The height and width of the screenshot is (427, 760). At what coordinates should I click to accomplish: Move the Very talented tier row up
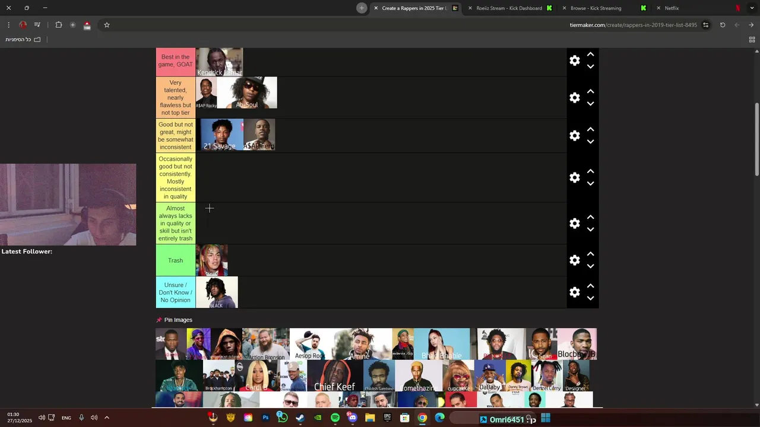tap(590, 92)
